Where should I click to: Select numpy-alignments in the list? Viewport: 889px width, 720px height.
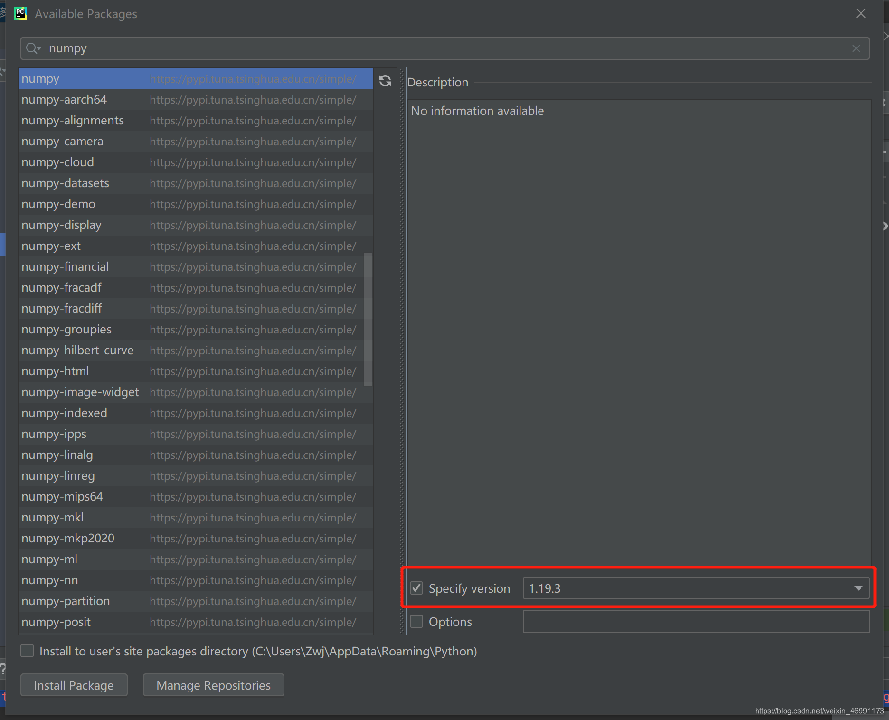(x=196, y=121)
